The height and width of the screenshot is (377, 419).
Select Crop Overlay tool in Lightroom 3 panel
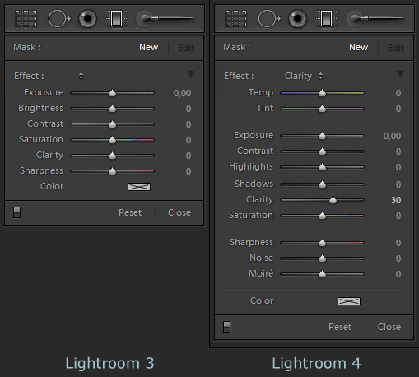pos(26,19)
